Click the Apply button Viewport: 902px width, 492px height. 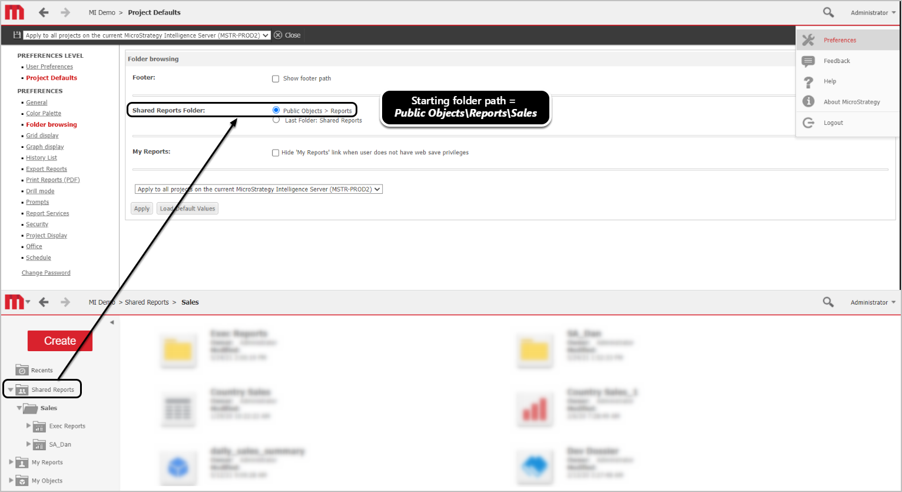coord(142,209)
